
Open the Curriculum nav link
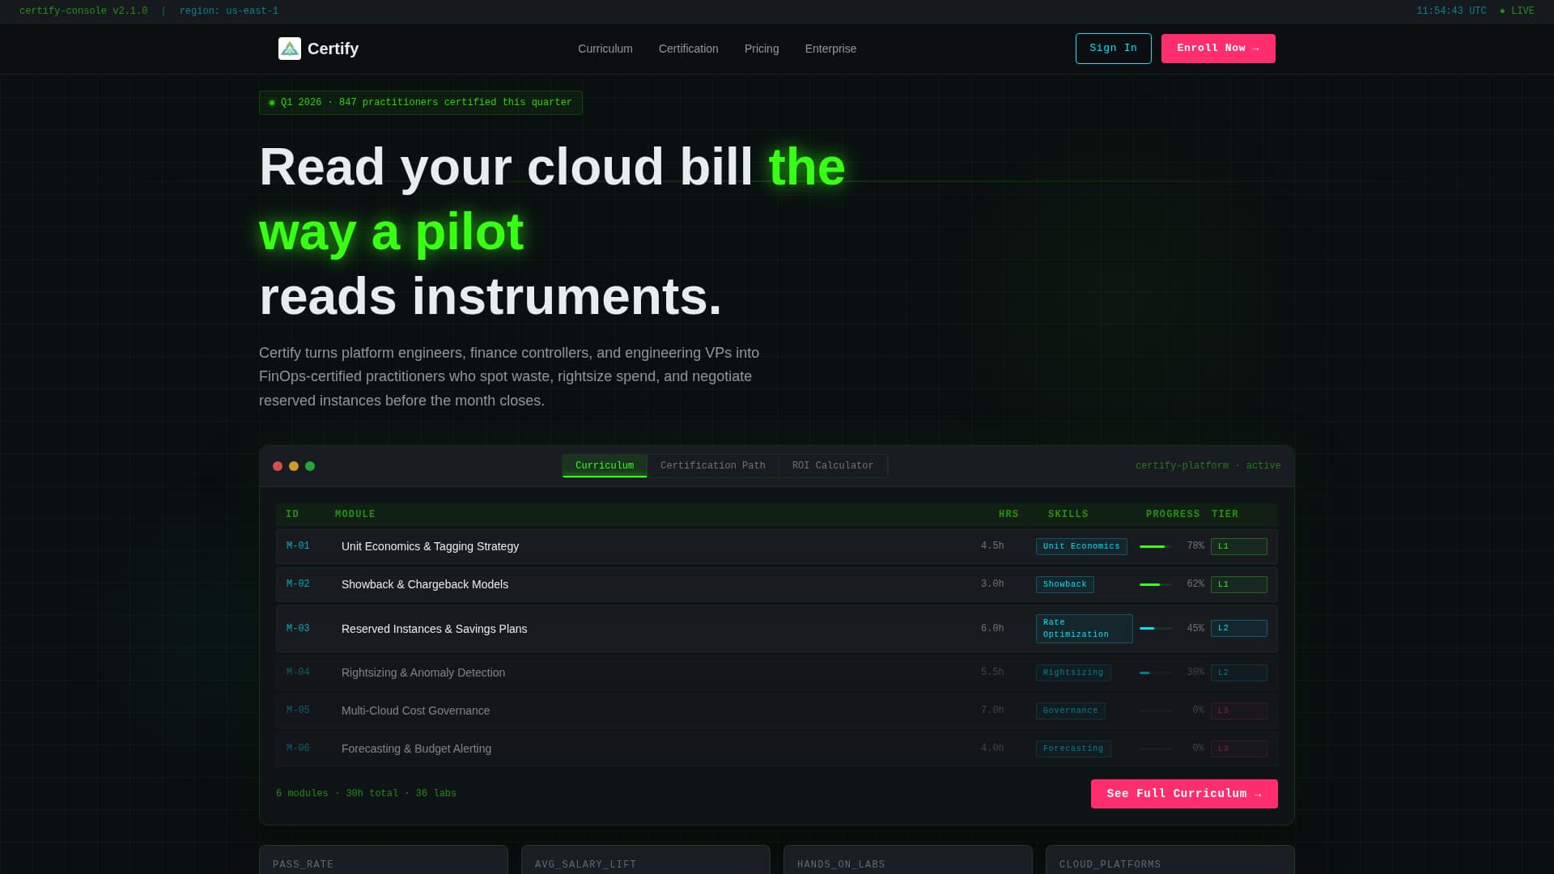pos(605,49)
